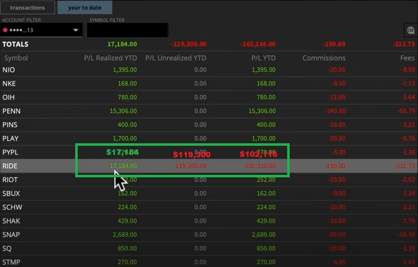Click PLAY P/L YTD value 1,700.00
Viewport: 418px width, 267px height.
[x=264, y=138]
